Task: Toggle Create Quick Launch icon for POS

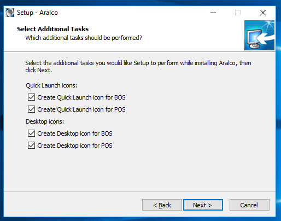Action: click(x=31, y=109)
